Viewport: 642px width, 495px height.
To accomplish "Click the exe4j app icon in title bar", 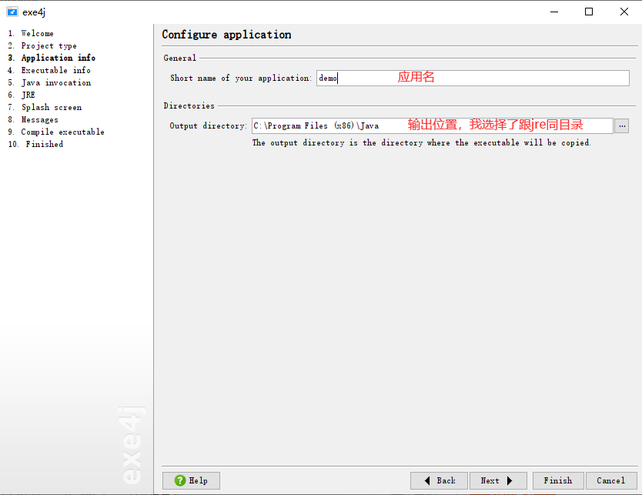I will tap(12, 12).
